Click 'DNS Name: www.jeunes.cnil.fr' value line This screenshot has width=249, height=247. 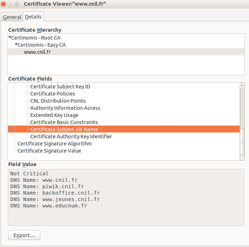[55, 199]
